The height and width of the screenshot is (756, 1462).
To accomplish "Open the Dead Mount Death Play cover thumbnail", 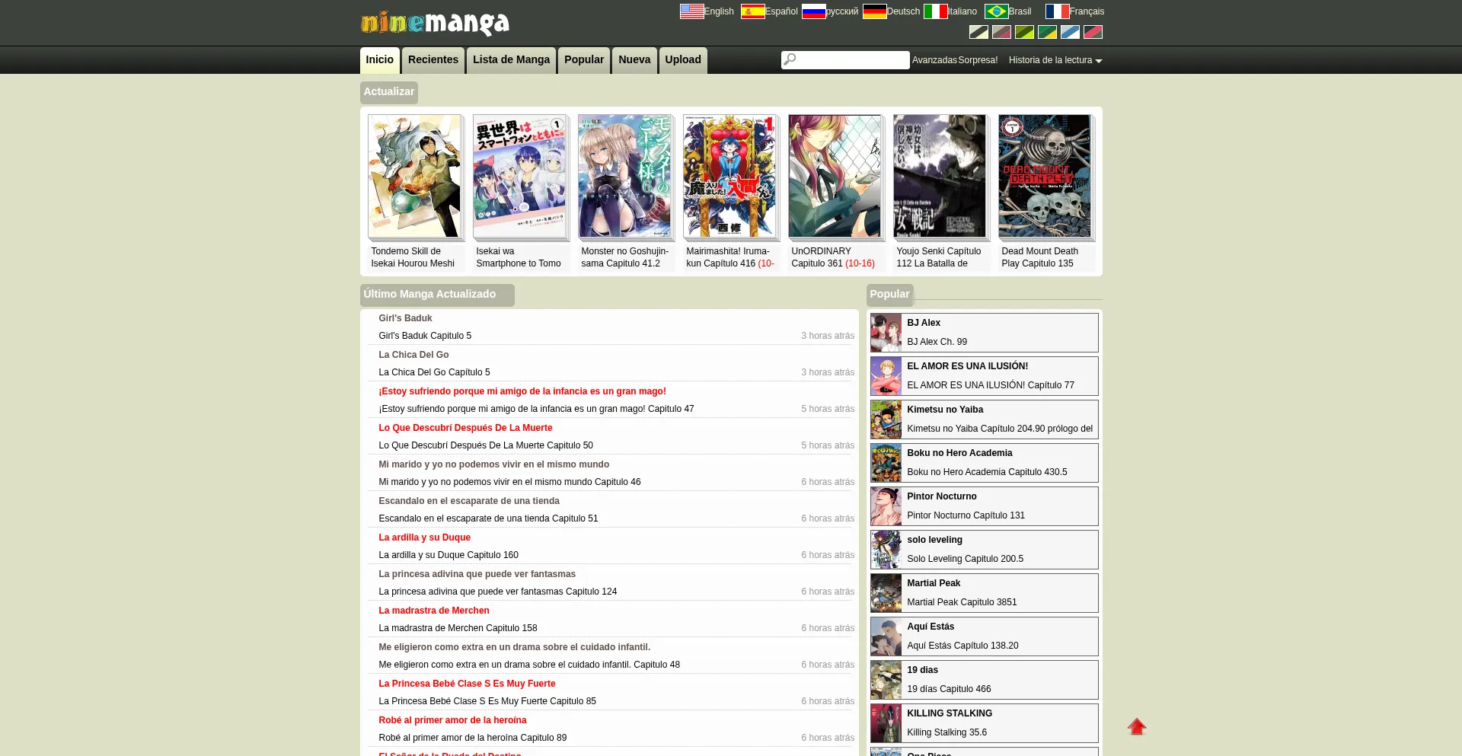I will click(1044, 177).
